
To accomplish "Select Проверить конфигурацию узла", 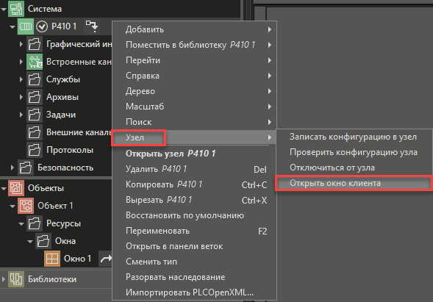I will [x=354, y=152].
